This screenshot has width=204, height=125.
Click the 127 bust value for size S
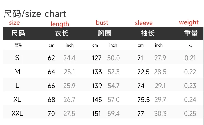[x=97, y=58]
